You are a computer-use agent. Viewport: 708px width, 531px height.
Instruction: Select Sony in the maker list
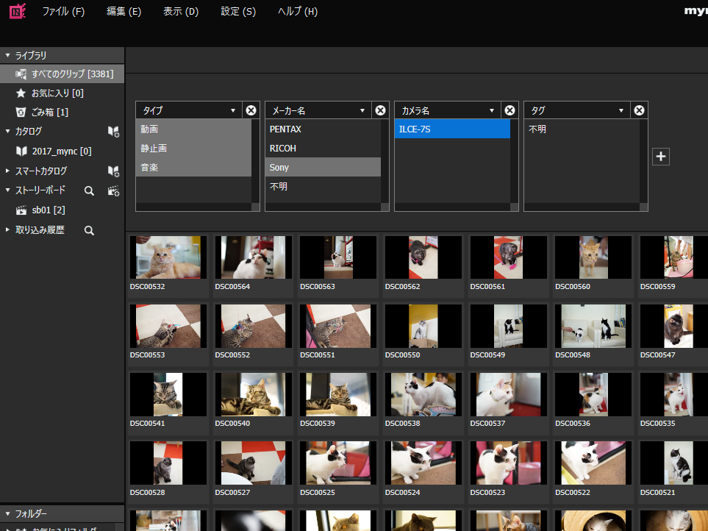point(323,167)
